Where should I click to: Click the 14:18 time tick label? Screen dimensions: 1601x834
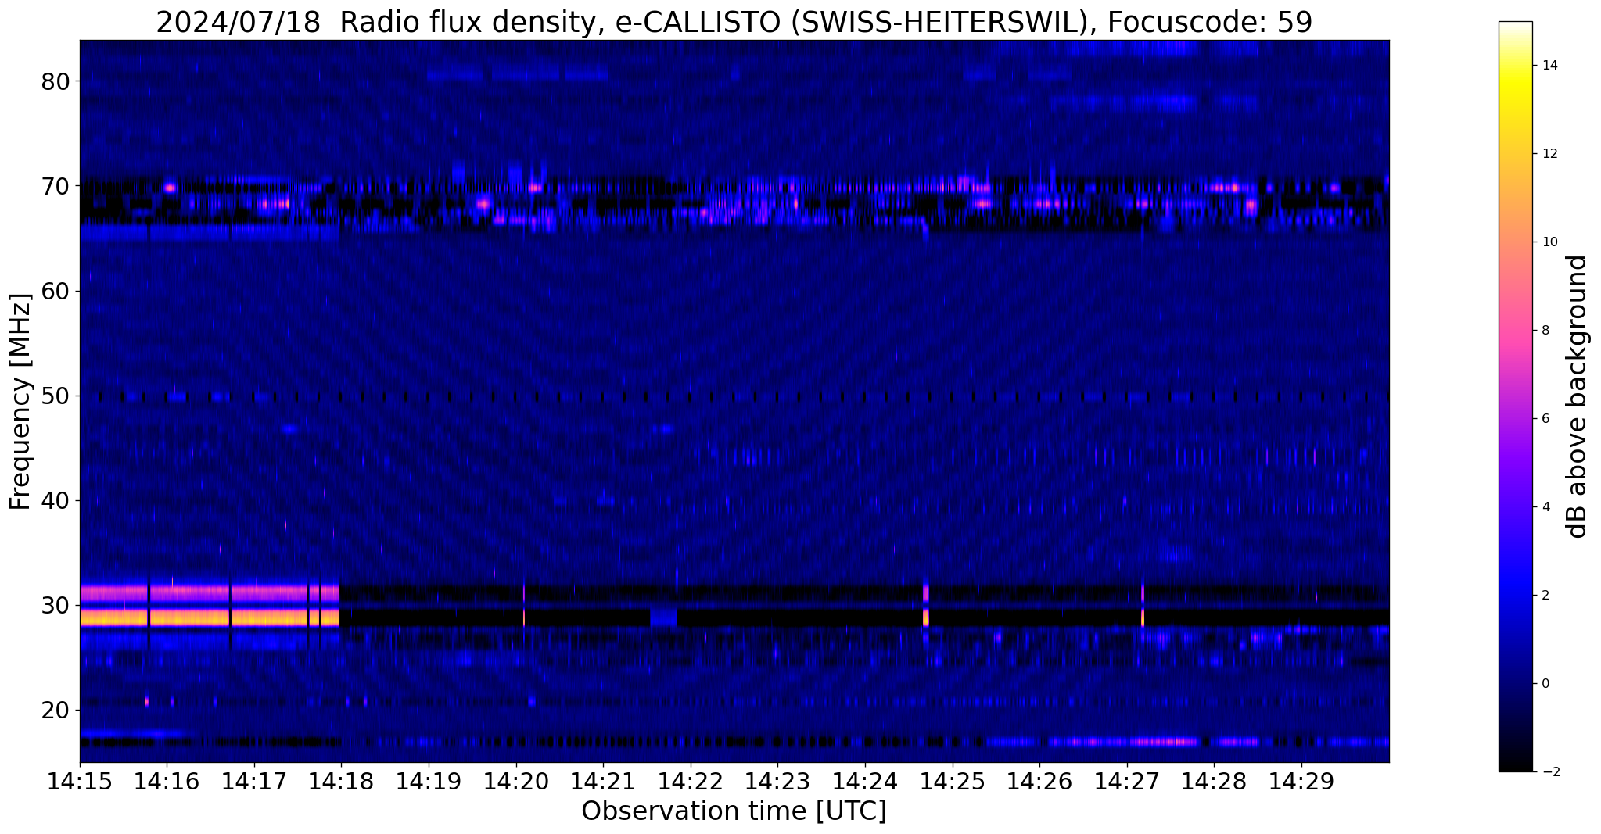click(341, 782)
